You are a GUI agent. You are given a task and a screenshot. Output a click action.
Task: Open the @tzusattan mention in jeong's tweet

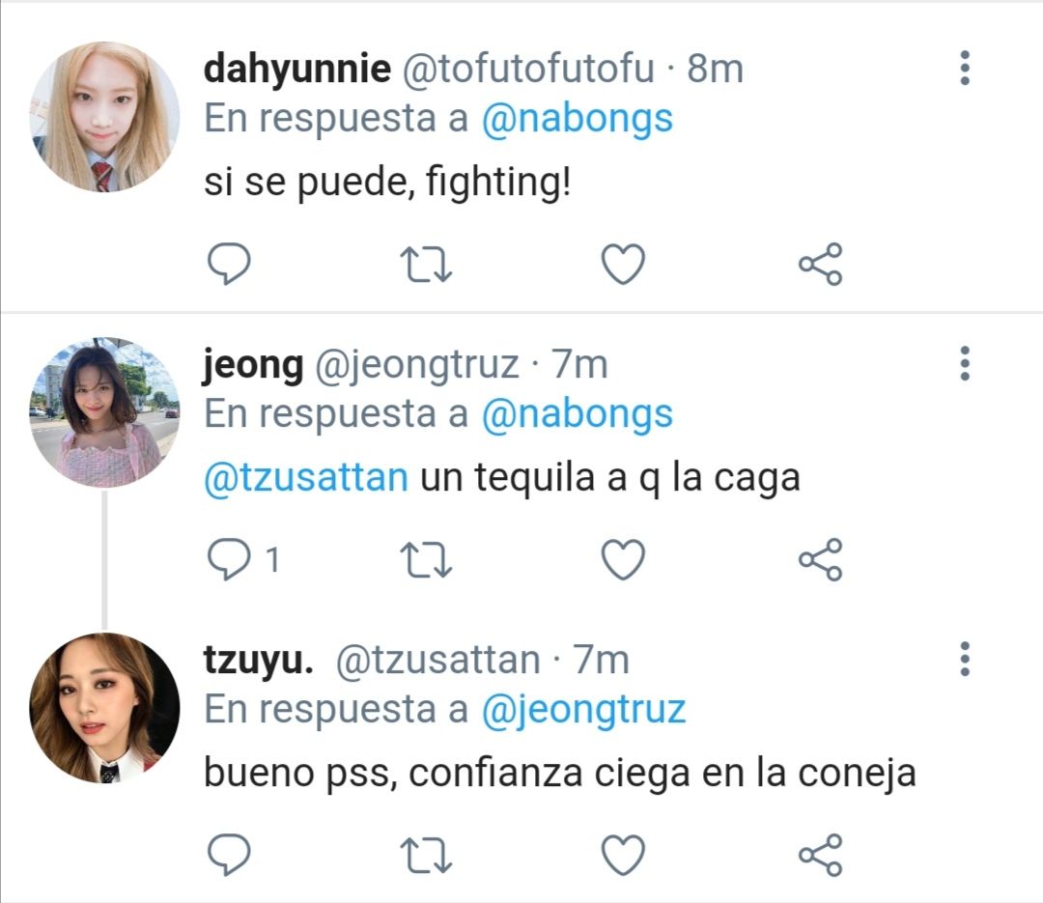tap(306, 478)
